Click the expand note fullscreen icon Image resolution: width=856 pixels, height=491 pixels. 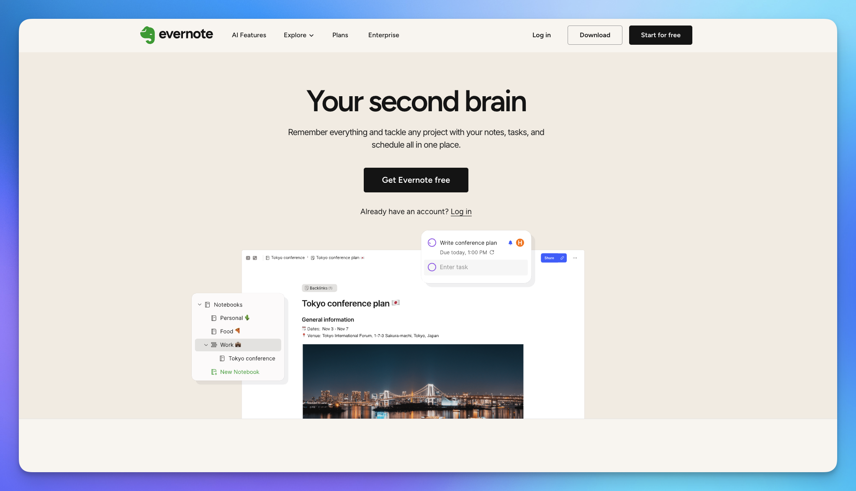[x=255, y=258]
